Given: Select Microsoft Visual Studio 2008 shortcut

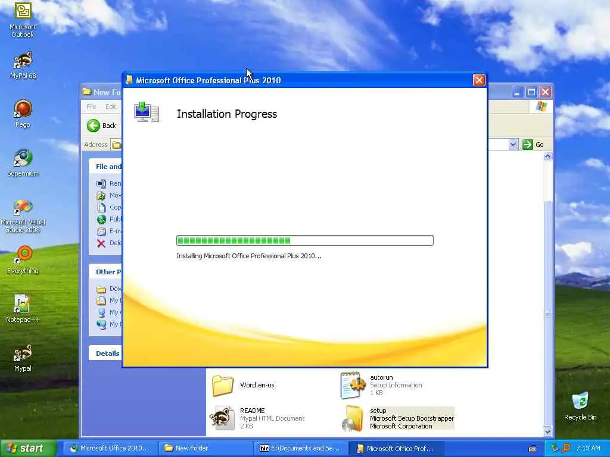Looking at the screenshot, I should (23, 215).
